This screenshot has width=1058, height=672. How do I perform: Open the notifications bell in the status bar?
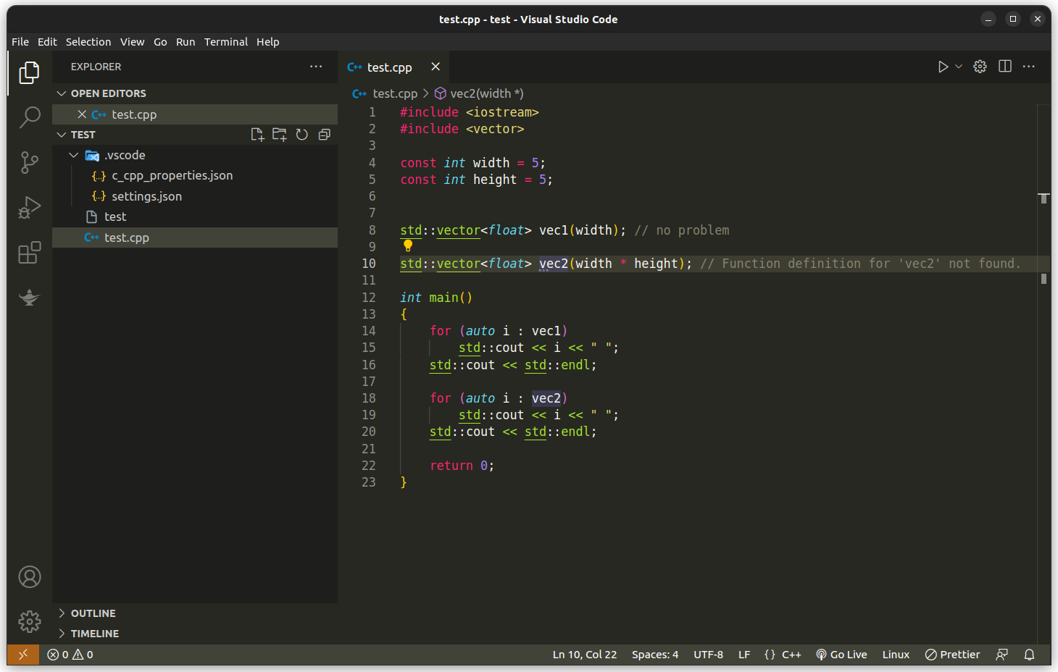1029,654
